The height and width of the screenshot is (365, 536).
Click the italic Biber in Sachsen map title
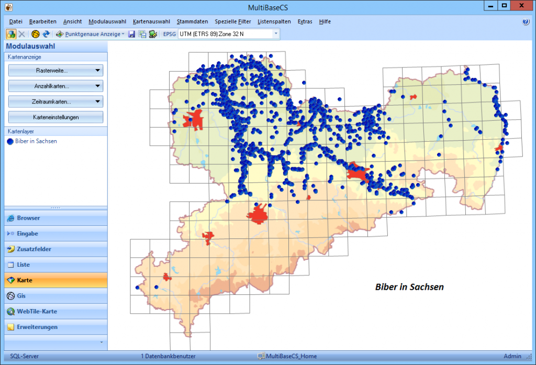pos(409,287)
